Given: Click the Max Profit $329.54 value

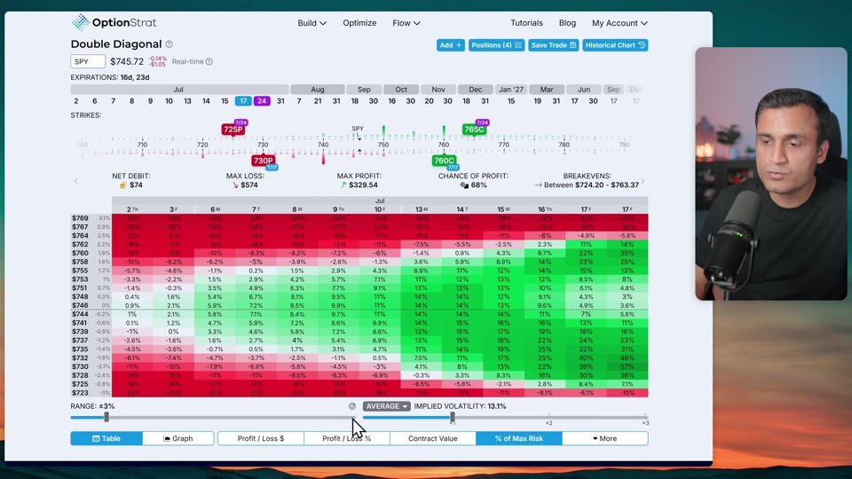Looking at the screenshot, I should (x=364, y=185).
